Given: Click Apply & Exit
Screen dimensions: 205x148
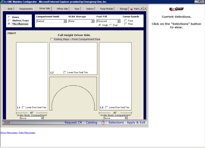Looking at the screenshot, I should tap(136, 123).
